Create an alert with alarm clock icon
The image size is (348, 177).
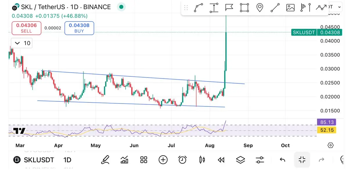pos(183,160)
